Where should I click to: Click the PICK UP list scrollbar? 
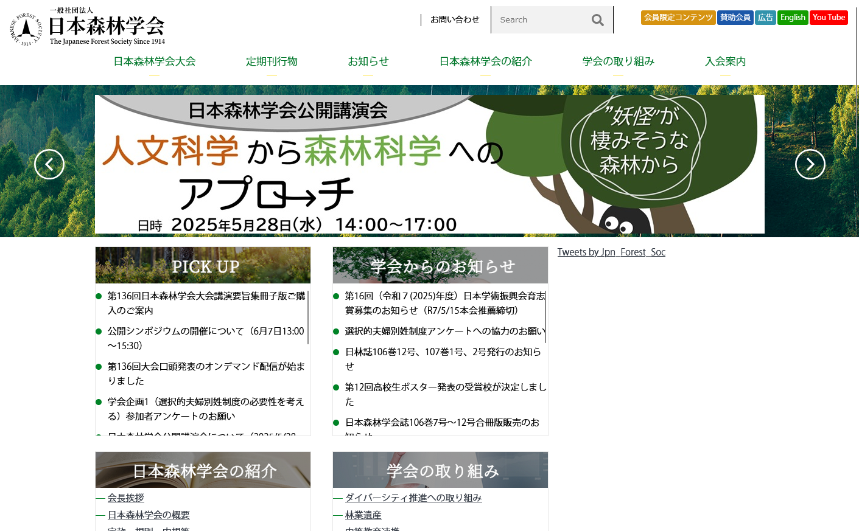point(308,318)
